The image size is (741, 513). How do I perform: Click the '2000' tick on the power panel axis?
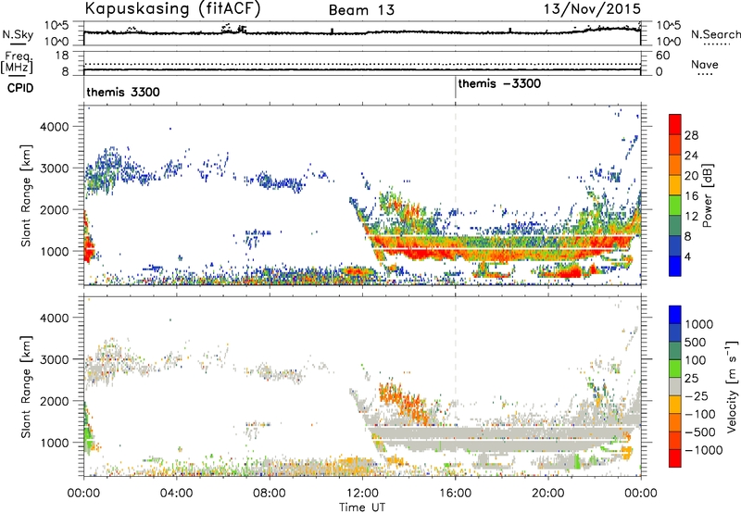[x=54, y=209]
